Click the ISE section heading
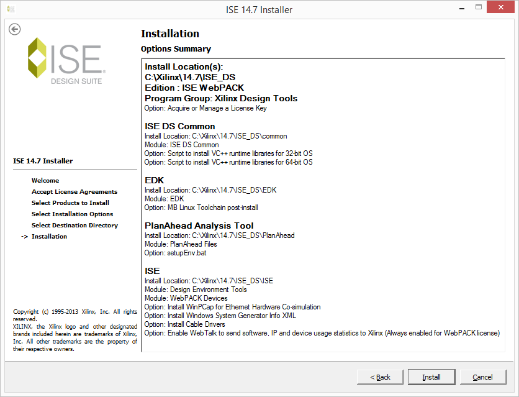The width and height of the screenshot is (519, 397). point(152,271)
